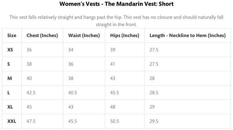Select the XS size row label
Image resolution: width=233 pixels, height=130 pixels.
(10, 50)
